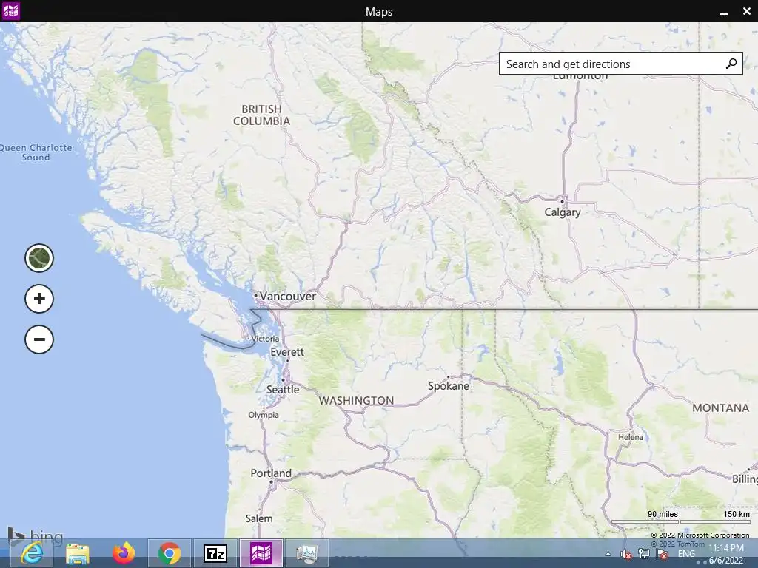Select the Maps app taskbar button
The width and height of the screenshot is (758, 568).
[x=261, y=553]
